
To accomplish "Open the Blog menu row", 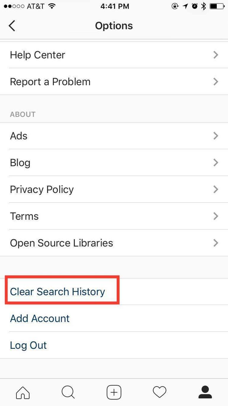I will click(114, 163).
